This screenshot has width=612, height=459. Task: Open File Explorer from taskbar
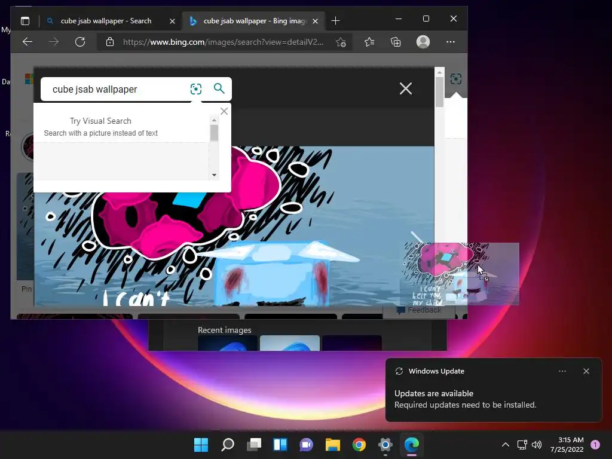pyautogui.click(x=333, y=445)
